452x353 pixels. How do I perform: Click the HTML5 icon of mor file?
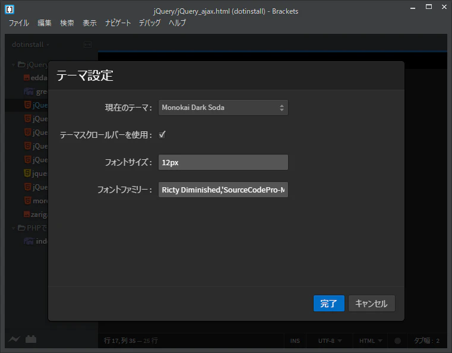(x=27, y=200)
